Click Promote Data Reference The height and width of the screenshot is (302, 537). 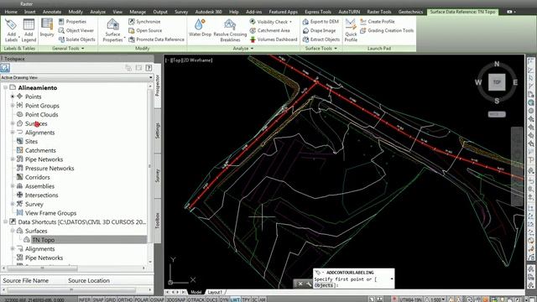click(156, 39)
